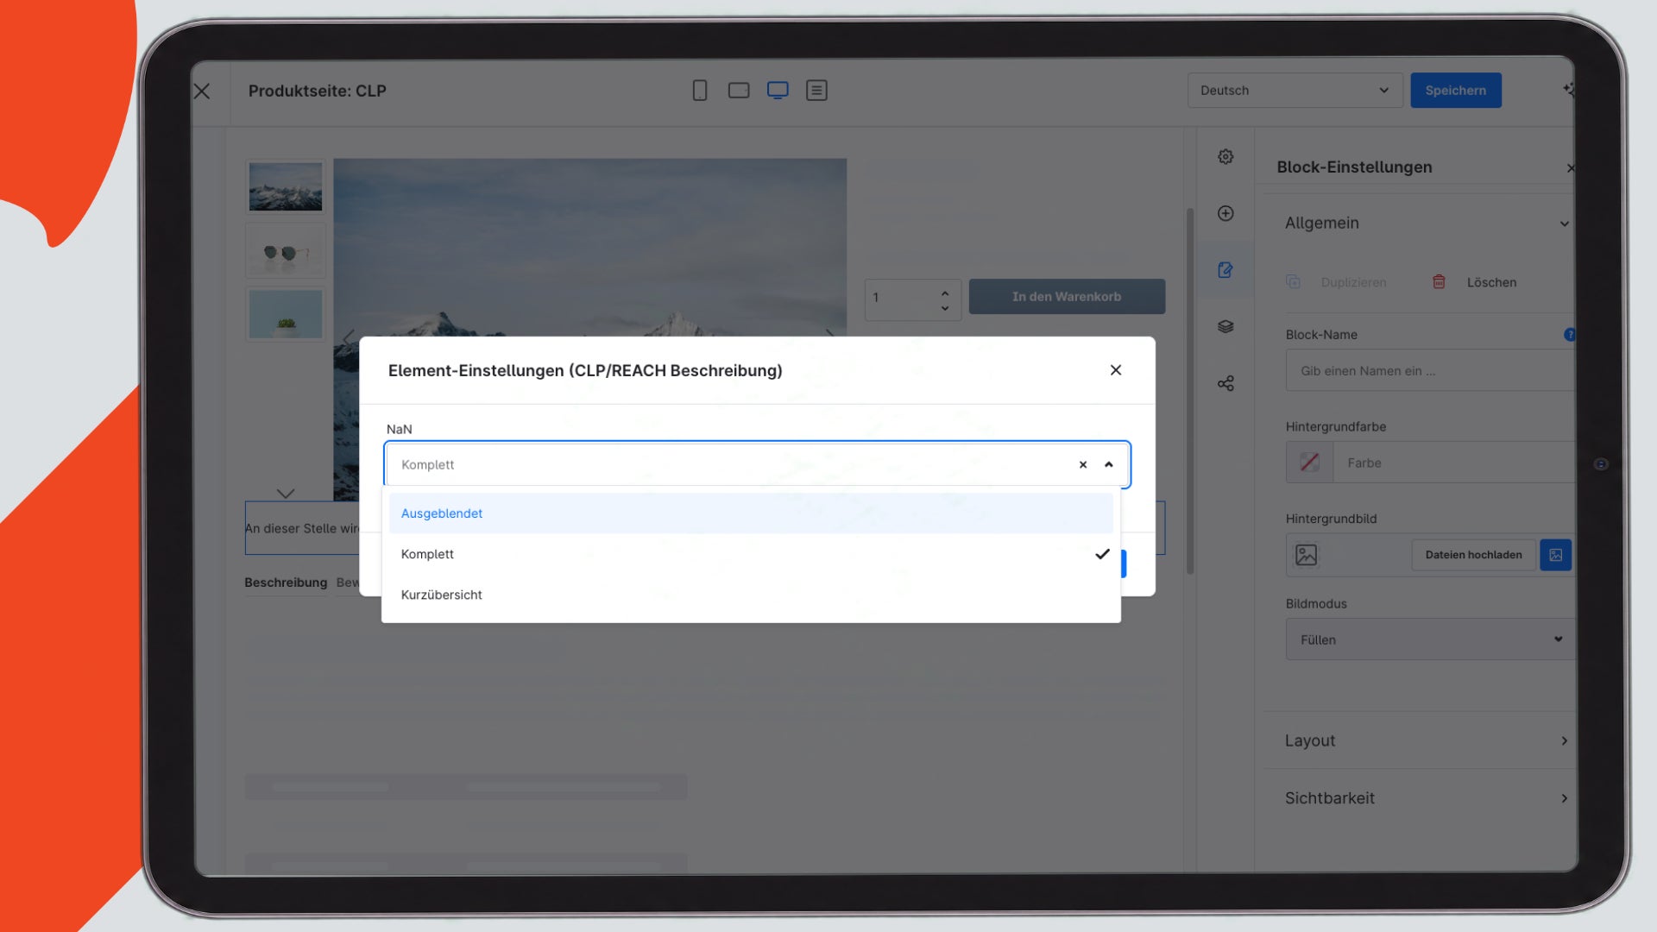
Task: Click Duplizieren block action
Action: tap(1353, 282)
